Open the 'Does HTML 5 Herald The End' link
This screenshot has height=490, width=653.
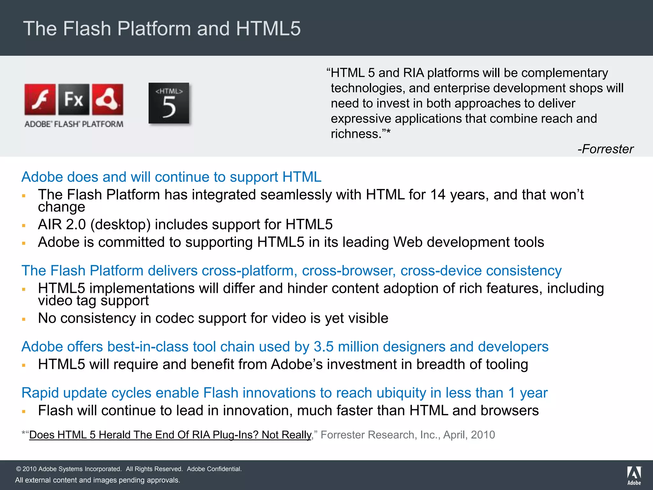point(170,435)
